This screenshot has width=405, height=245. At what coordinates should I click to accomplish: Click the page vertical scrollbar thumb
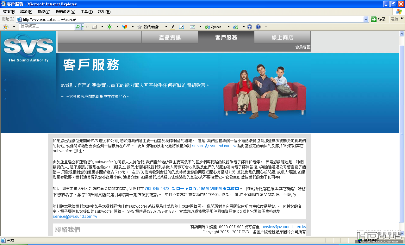tap(402, 134)
